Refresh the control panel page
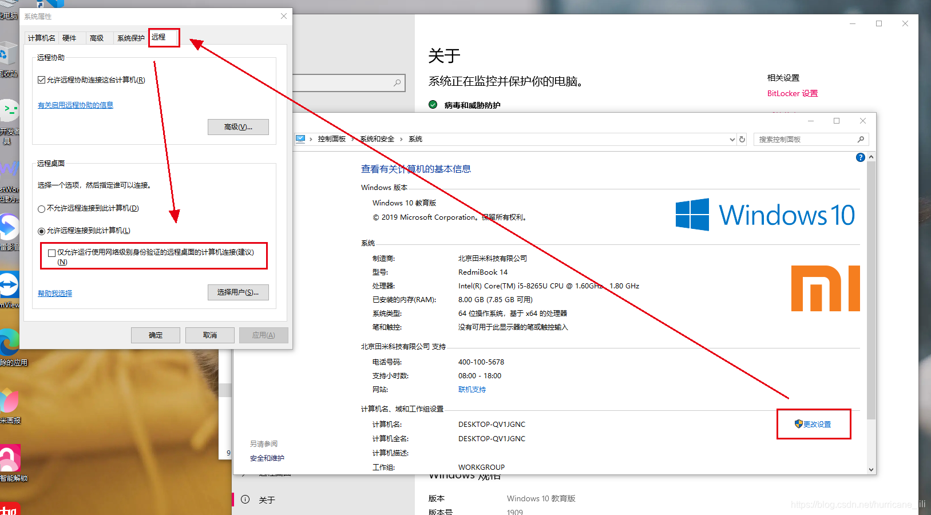 pyautogui.click(x=742, y=139)
